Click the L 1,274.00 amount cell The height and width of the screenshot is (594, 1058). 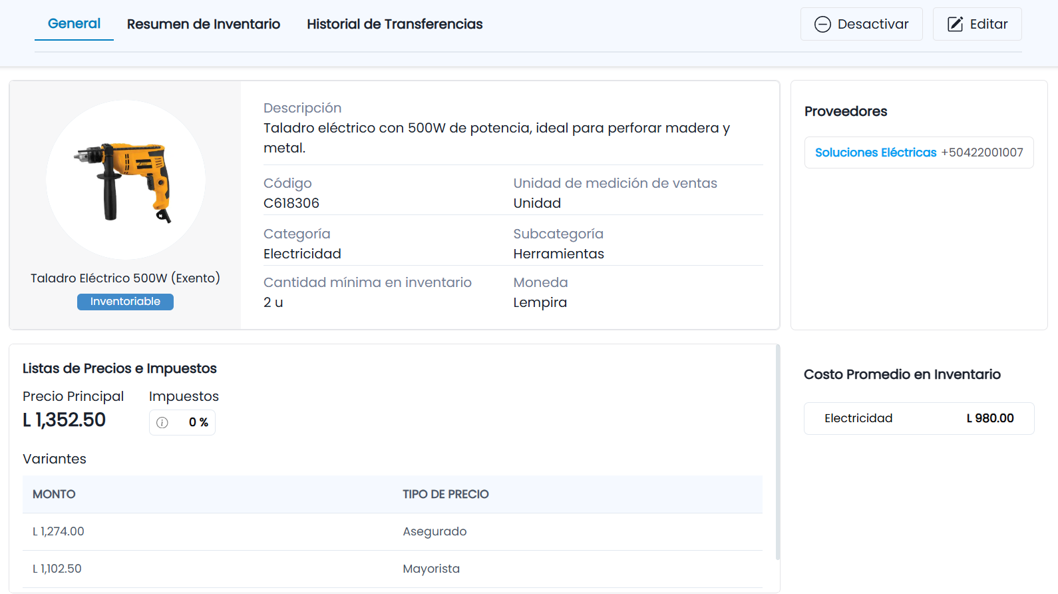click(59, 531)
